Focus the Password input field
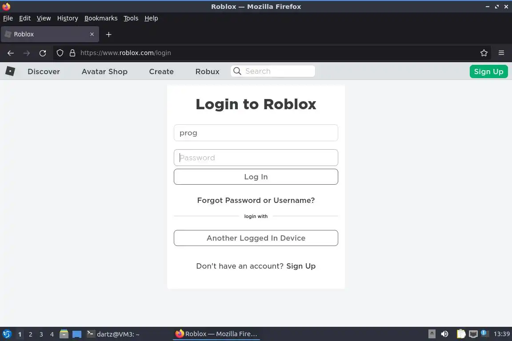The image size is (512, 341). click(x=256, y=158)
